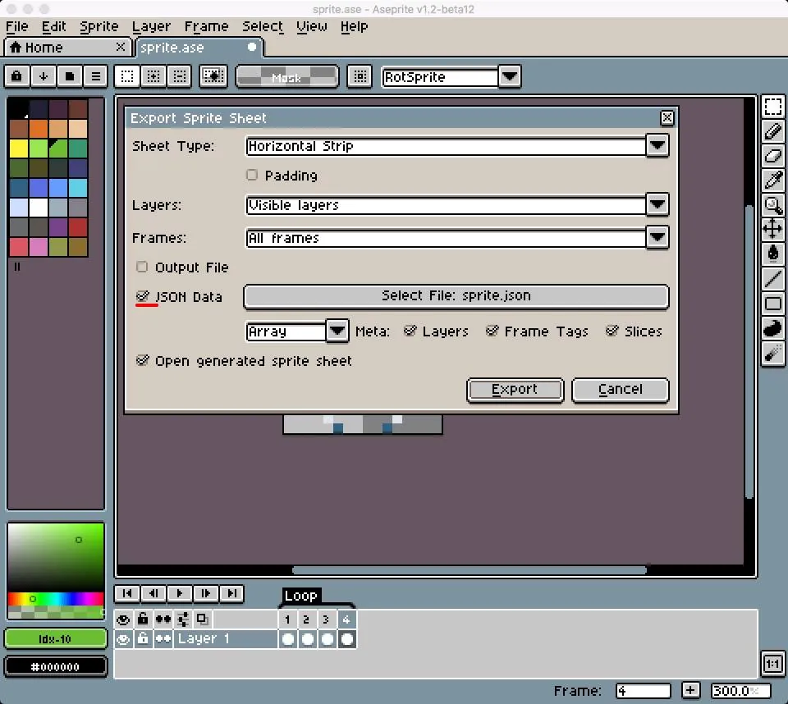Image resolution: width=788 pixels, height=704 pixels.
Task: Select the Zoom tool
Action: tap(773, 204)
